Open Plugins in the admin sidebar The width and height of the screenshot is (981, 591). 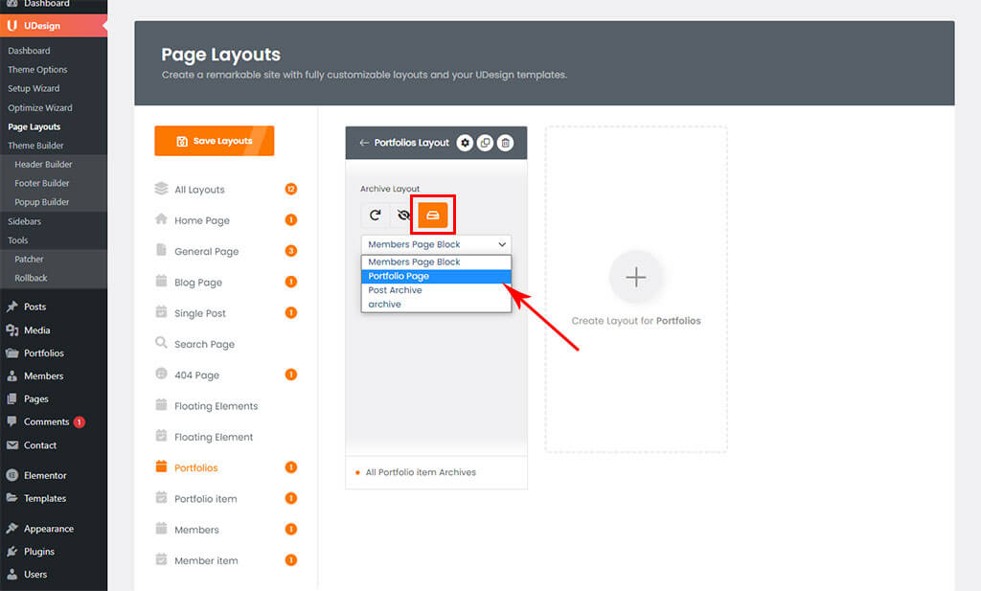[39, 552]
